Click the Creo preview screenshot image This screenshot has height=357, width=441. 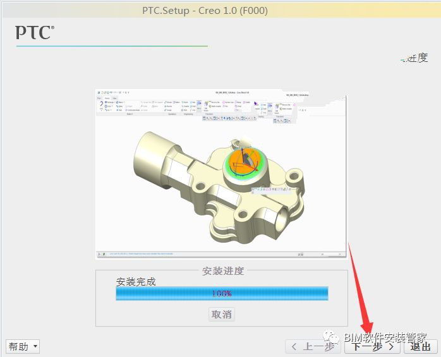(220, 174)
